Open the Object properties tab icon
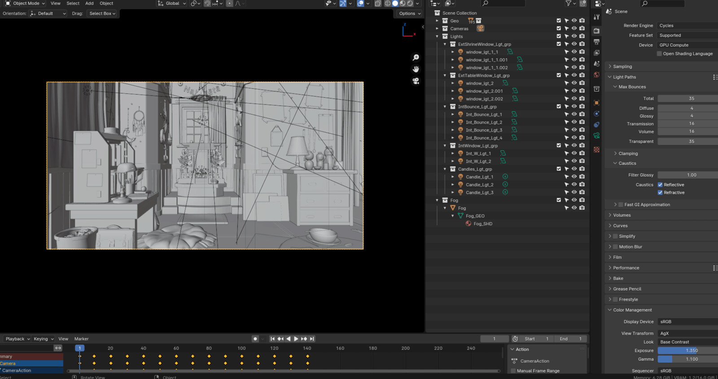 click(596, 102)
